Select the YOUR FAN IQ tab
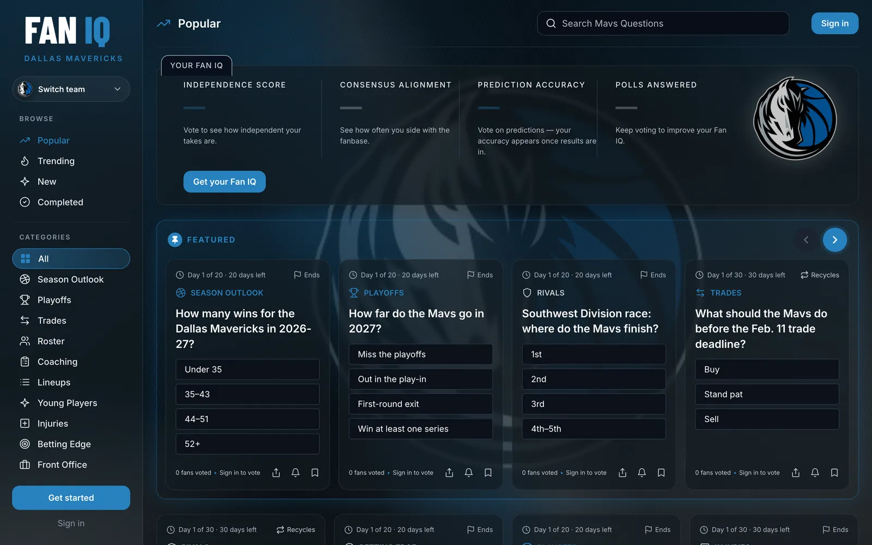The height and width of the screenshot is (545, 872). click(197, 65)
